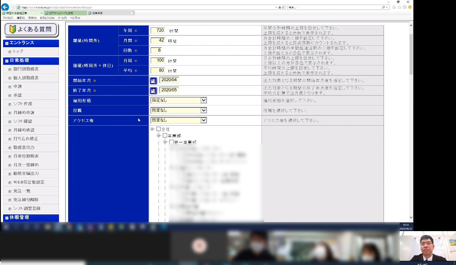Viewport: 456px width, 265px height.
Task: Open the ファイル(F) menu
Action: coord(8,18)
